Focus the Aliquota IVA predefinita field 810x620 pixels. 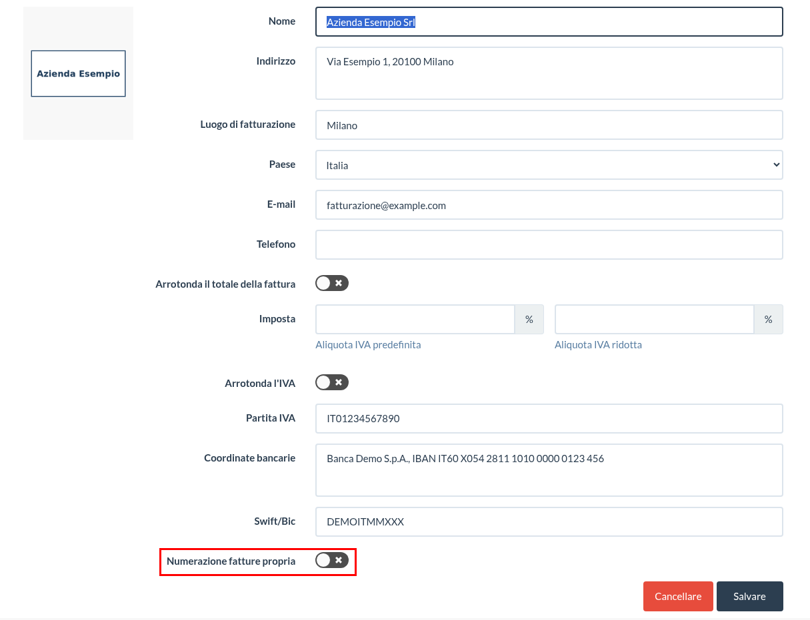click(415, 319)
